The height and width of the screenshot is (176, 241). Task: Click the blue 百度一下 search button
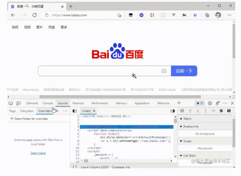click(184, 71)
